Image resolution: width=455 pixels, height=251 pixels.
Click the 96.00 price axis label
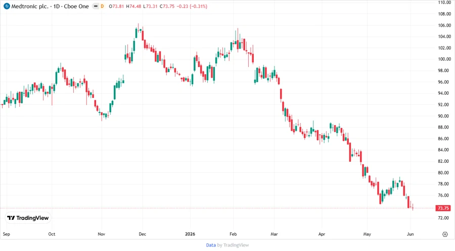coord(444,82)
